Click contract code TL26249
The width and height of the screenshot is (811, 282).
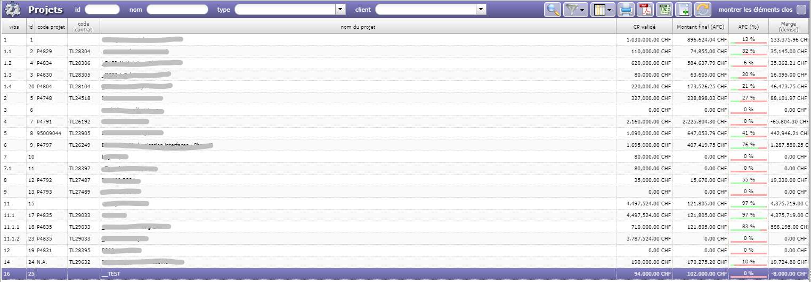coord(80,145)
